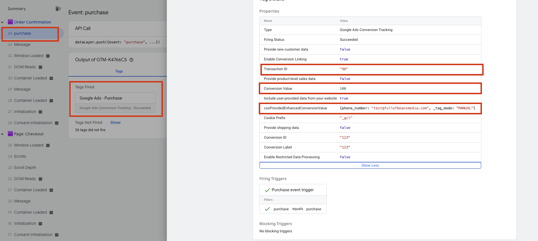Click the Conversion ID row
The width and height of the screenshot is (538, 241).
click(x=370, y=138)
